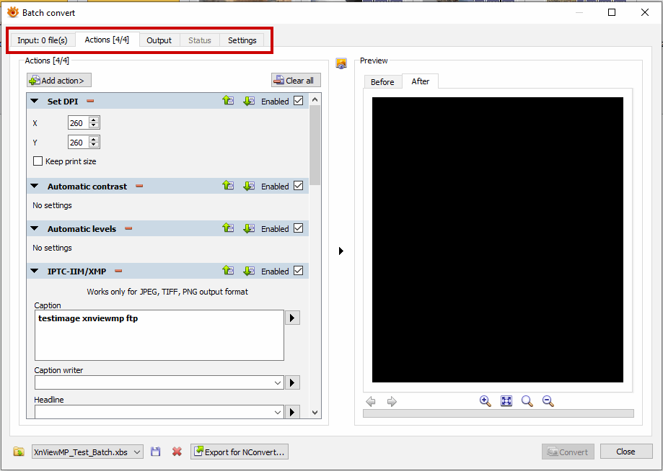Select the Actions [4/4] tab
Screen dimensions: 663x471
click(x=107, y=40)
